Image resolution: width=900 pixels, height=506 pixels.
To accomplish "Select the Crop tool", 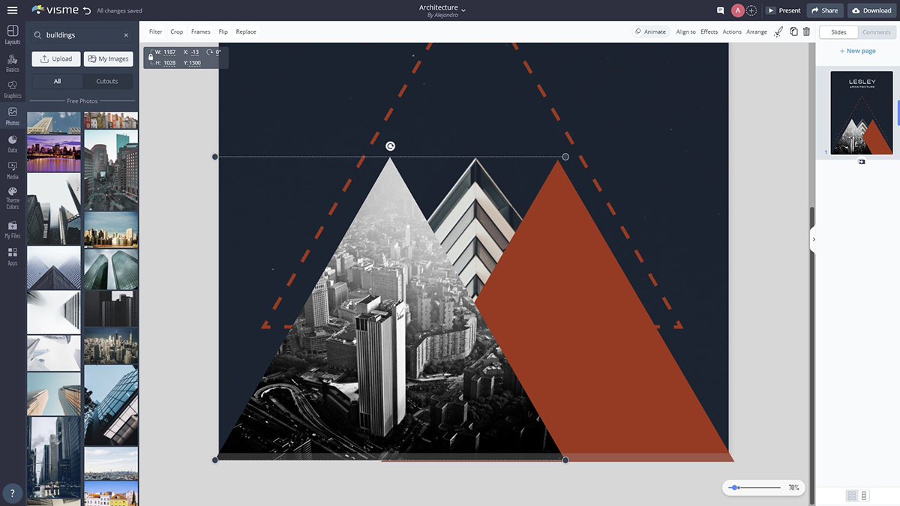I will (176, 31).
